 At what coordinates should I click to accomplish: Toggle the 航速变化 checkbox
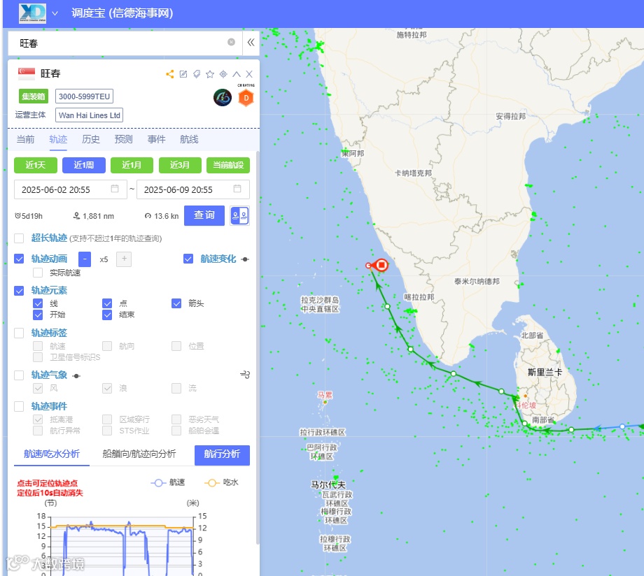(x=188, y=259)
